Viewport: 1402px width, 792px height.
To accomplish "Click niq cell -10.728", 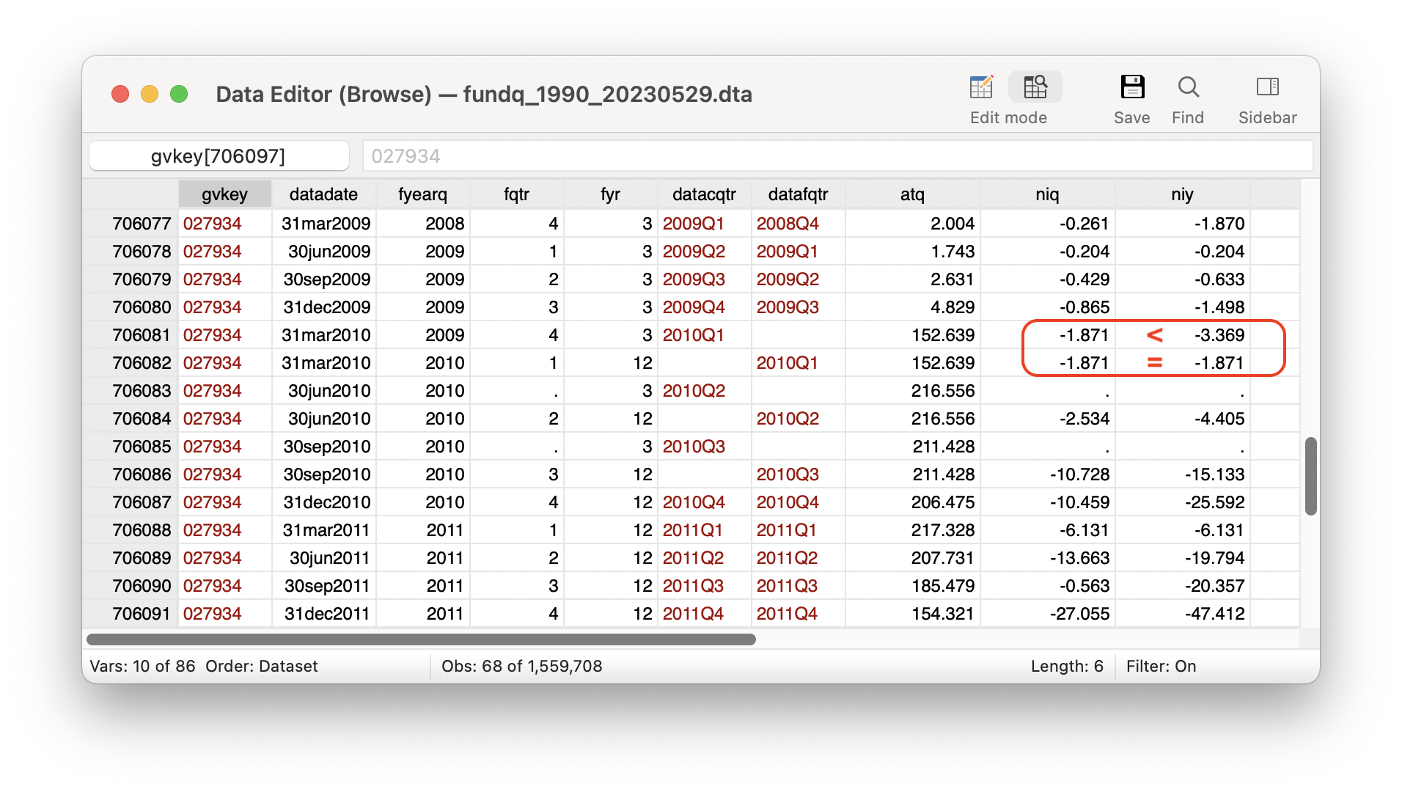I will pos(1047,474).
